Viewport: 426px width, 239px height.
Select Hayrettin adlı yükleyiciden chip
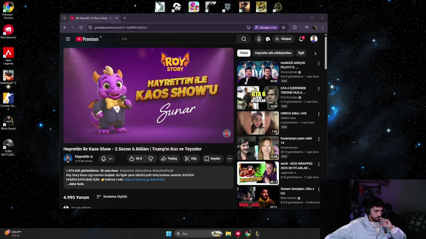pyautogui.click(x=273, y=53)
